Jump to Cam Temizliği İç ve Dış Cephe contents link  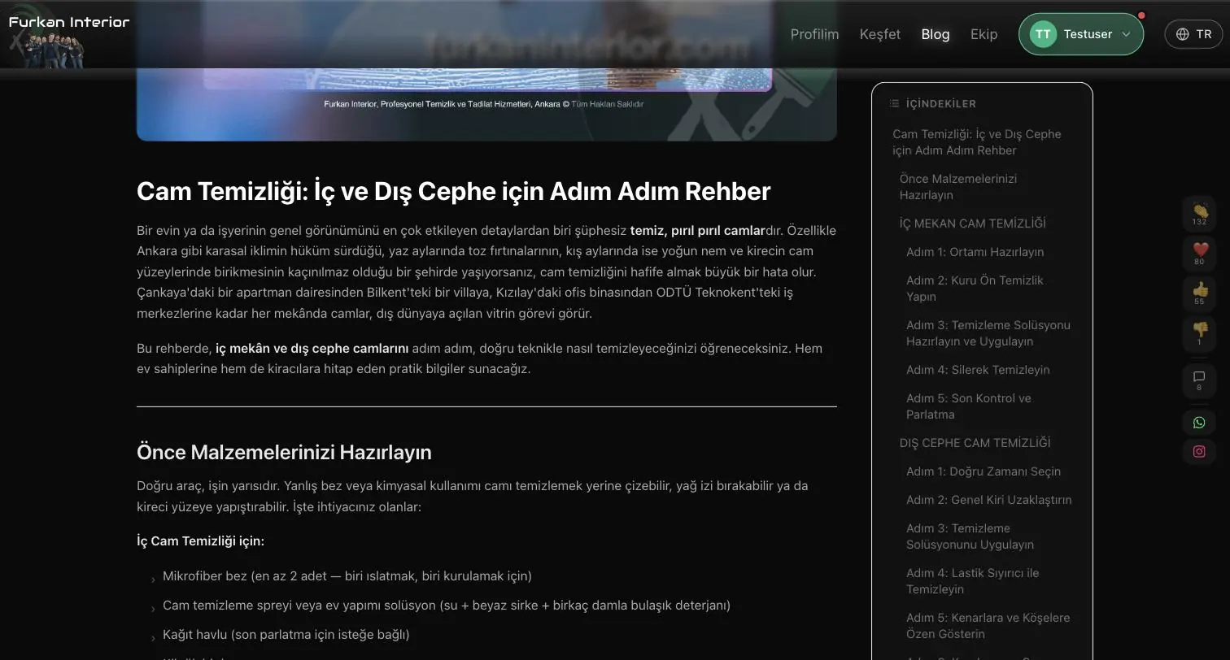pos(977,142)
